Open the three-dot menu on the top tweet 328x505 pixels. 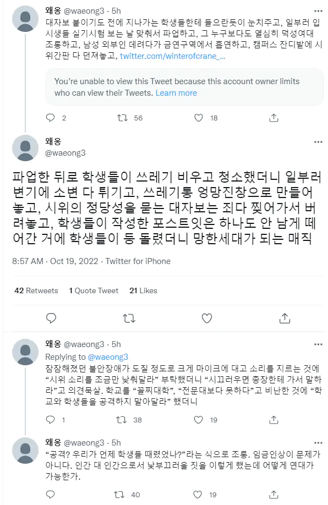[x=318, y=10]
